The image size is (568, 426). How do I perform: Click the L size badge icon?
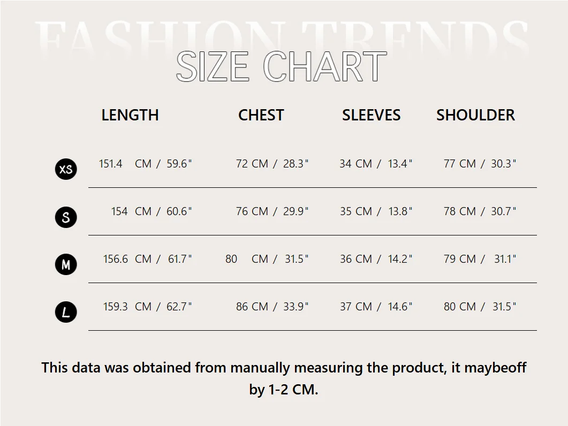[x=66, y=312]
